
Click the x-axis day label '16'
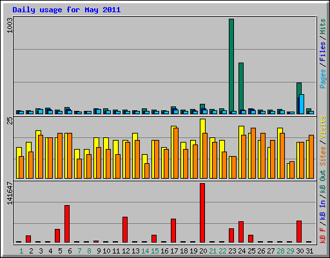164,251
